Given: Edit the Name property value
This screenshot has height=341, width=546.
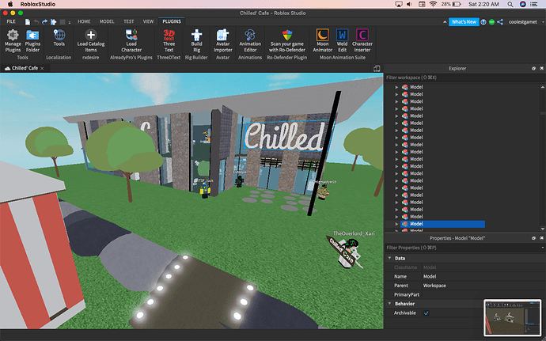Looking at the screenshot, I should coord(483,277).
